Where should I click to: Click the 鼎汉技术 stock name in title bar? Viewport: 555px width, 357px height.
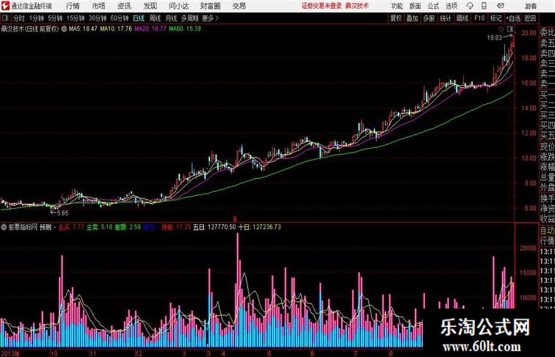[357, 6]
